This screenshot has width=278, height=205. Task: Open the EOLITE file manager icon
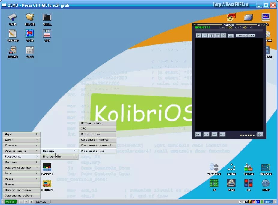tap(30, 19)
